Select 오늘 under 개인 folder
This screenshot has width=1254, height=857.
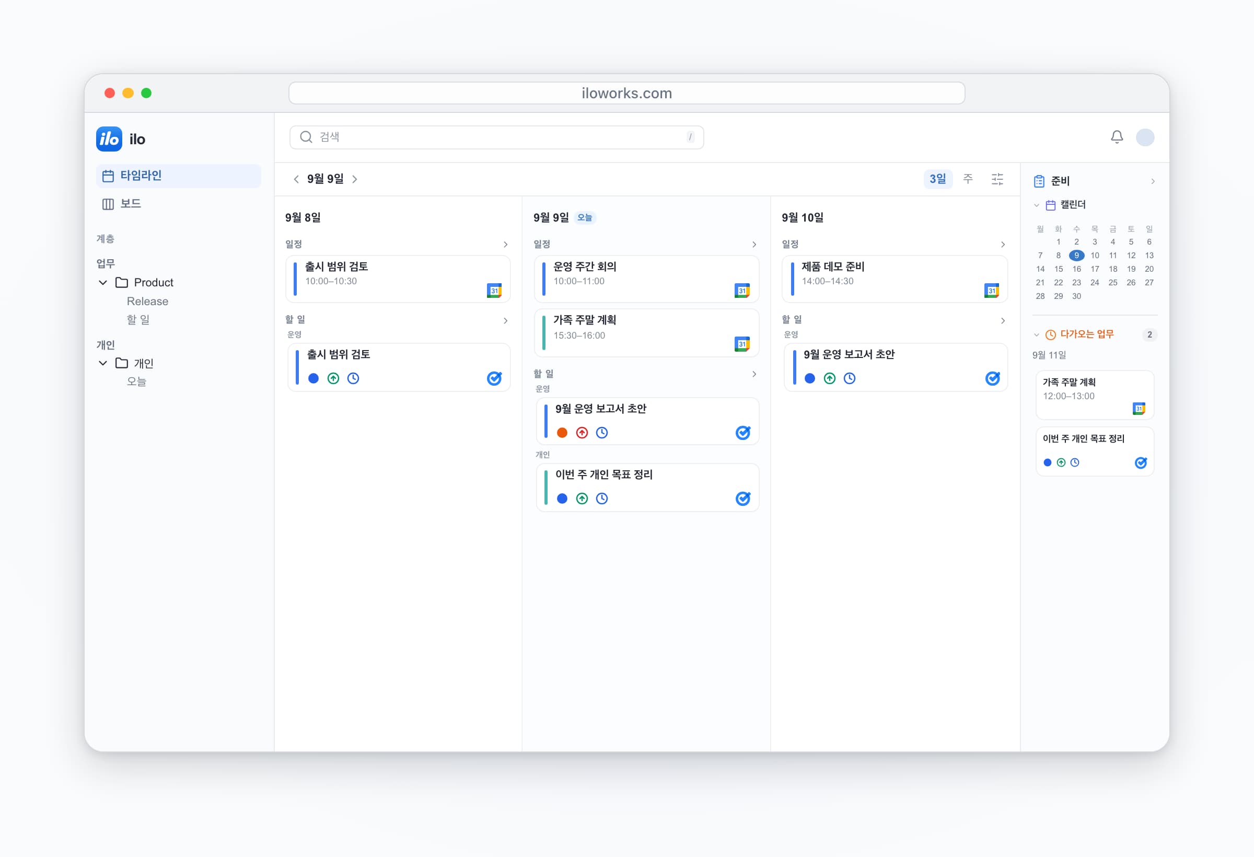136,381
